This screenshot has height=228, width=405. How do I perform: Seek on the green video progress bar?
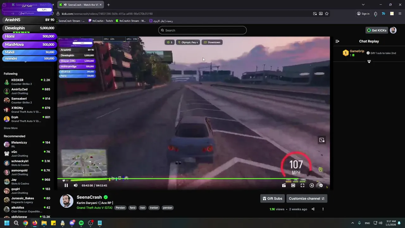(193, 179)
